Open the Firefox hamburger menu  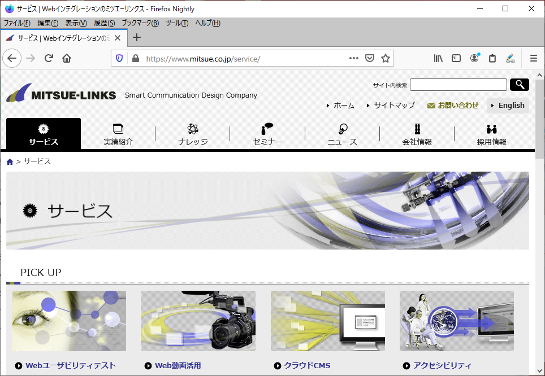coord(534,58)
